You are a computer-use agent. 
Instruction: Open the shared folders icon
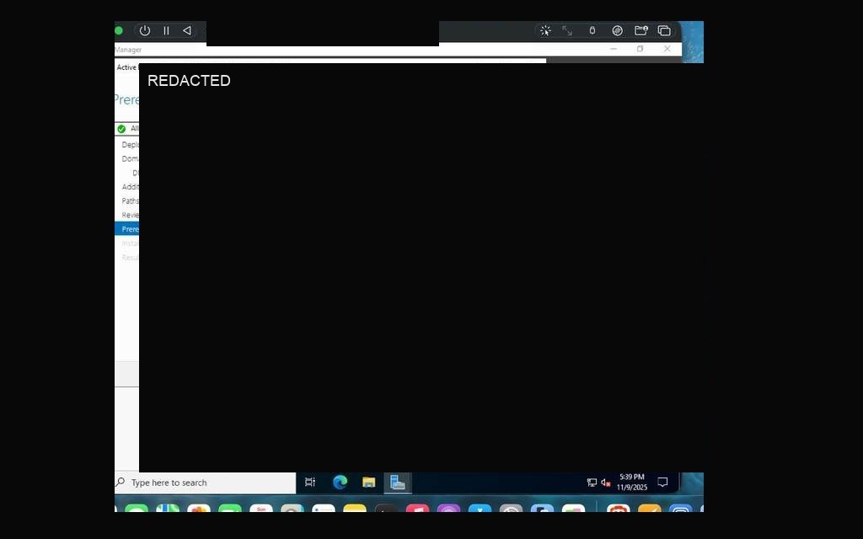641,31
